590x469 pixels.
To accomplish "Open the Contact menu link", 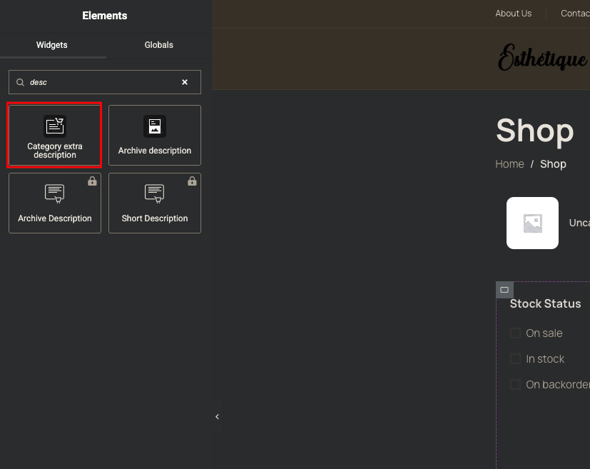I will coord(575,14).
